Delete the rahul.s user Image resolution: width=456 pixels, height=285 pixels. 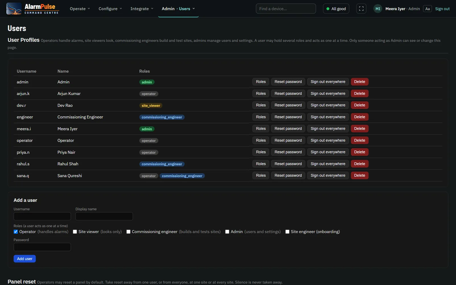(359, 164)
